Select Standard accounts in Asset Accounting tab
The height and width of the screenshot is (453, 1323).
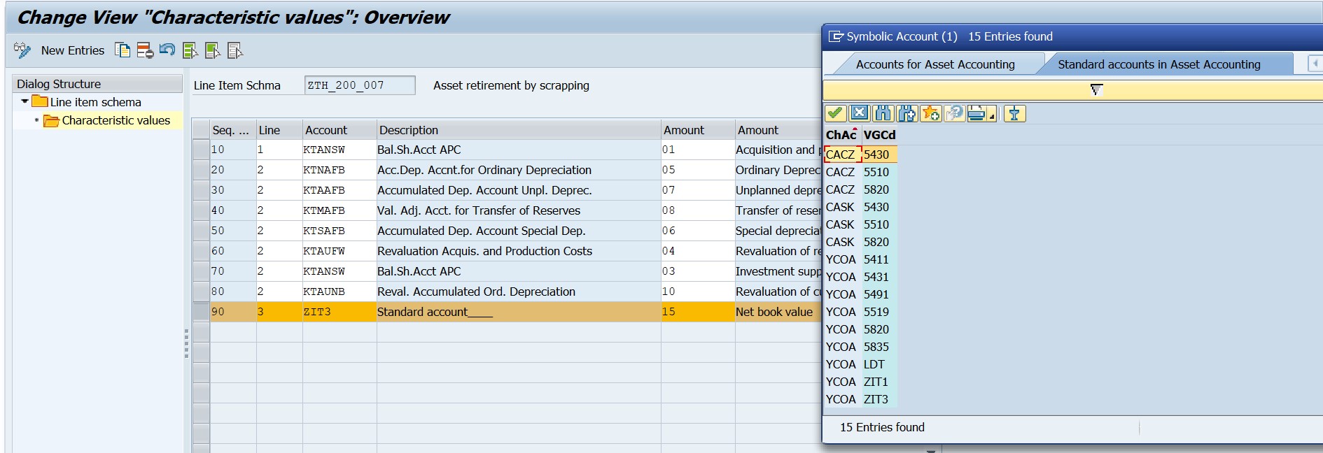coord(1158,64)
